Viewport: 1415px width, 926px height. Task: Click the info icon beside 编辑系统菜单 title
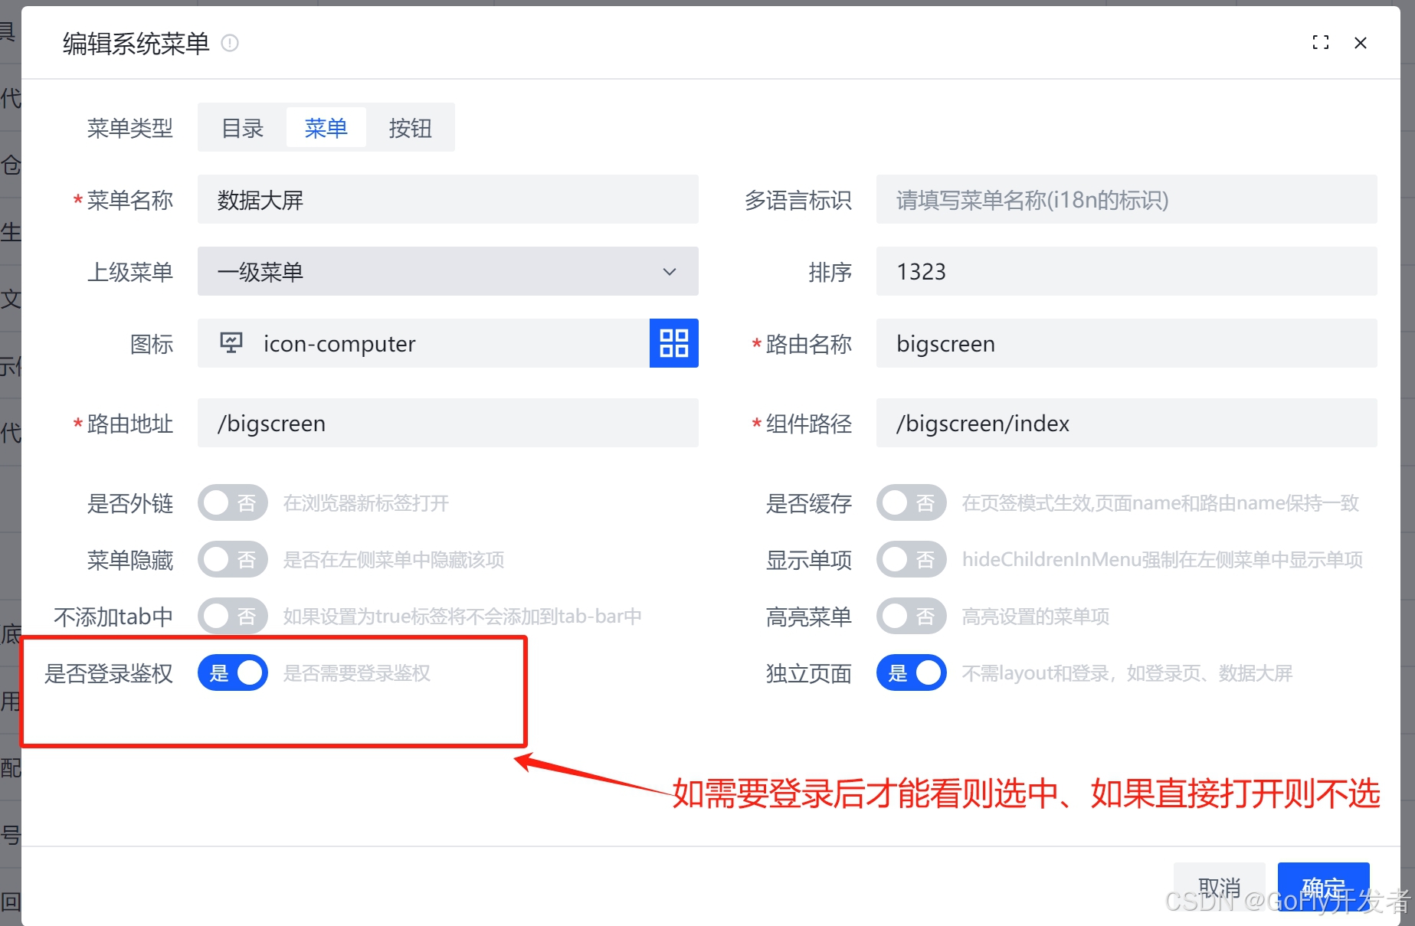pos(229,43)
